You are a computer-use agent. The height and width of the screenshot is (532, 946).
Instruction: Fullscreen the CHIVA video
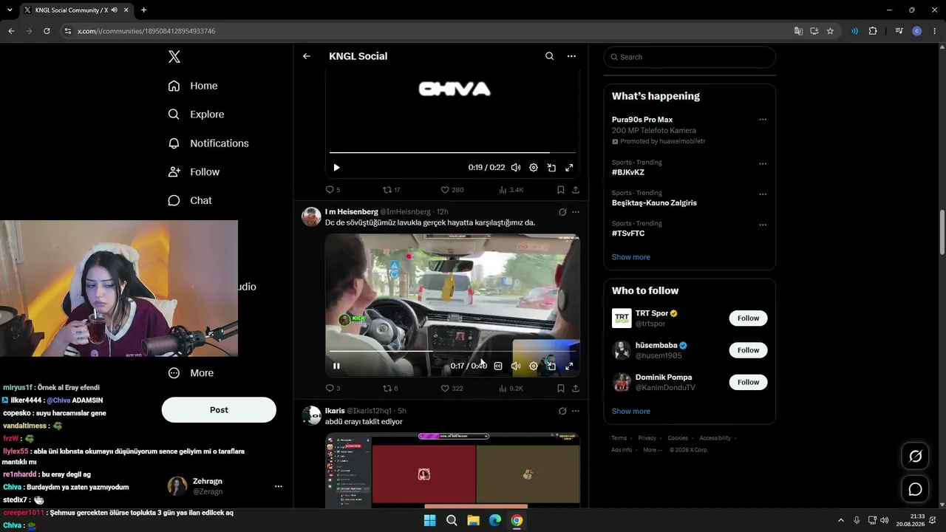click(569, 168)
